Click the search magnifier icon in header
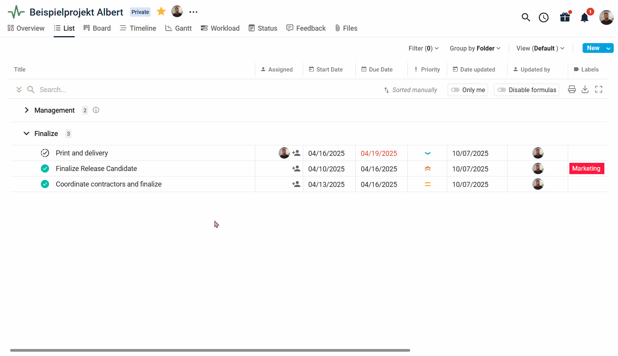 coord(526,17)
